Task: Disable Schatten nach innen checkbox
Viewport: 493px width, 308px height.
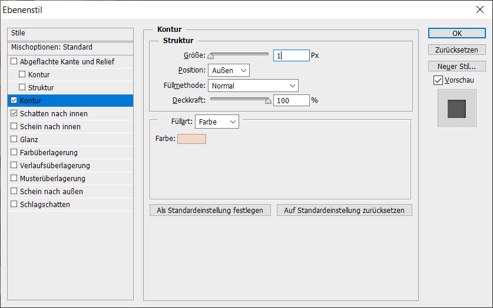Action: pos(14,113)
